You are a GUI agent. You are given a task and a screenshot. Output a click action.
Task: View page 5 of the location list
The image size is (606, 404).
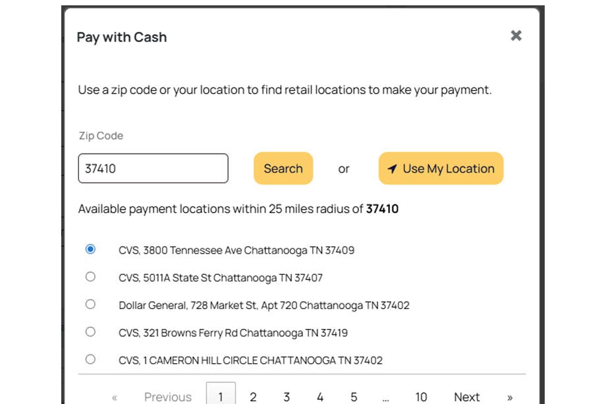pos(354,396)
